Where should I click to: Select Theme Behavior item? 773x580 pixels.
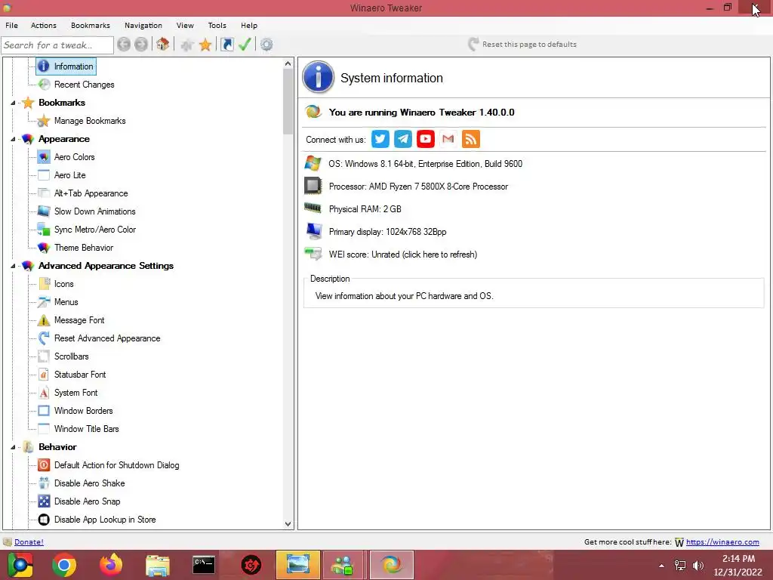(84, 248)
